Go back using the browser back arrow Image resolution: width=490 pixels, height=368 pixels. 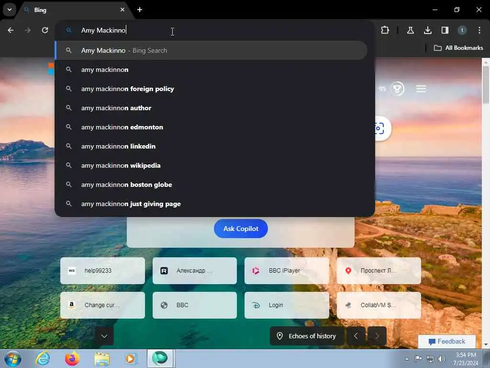[11, 30]
